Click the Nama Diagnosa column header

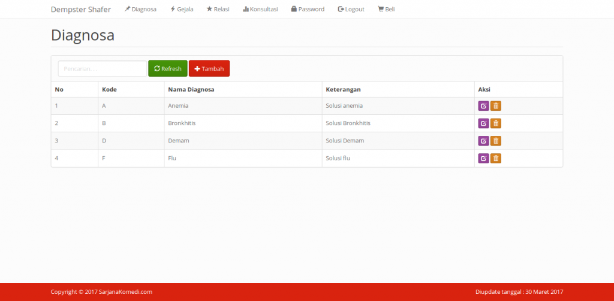pyautogui.click(x=191, y=90)
